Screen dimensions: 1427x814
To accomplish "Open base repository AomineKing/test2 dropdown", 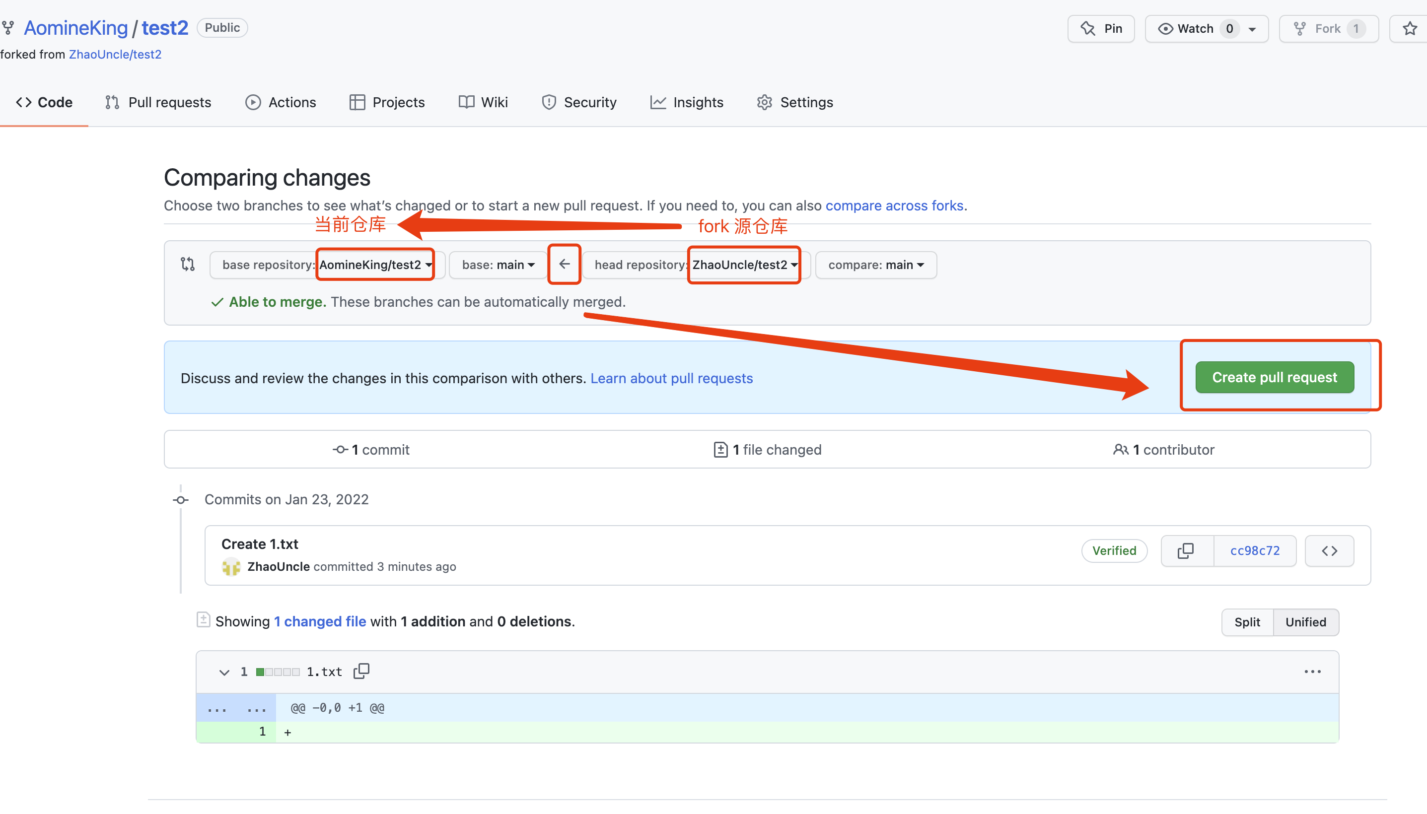I will [x=375, y=265].
